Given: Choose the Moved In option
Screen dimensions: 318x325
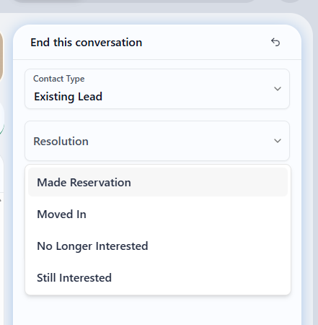Looking at the screenshot, I should 158,214.
